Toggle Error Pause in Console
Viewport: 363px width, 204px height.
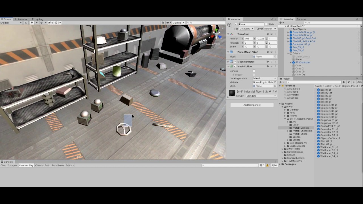[x=58, y=165]
